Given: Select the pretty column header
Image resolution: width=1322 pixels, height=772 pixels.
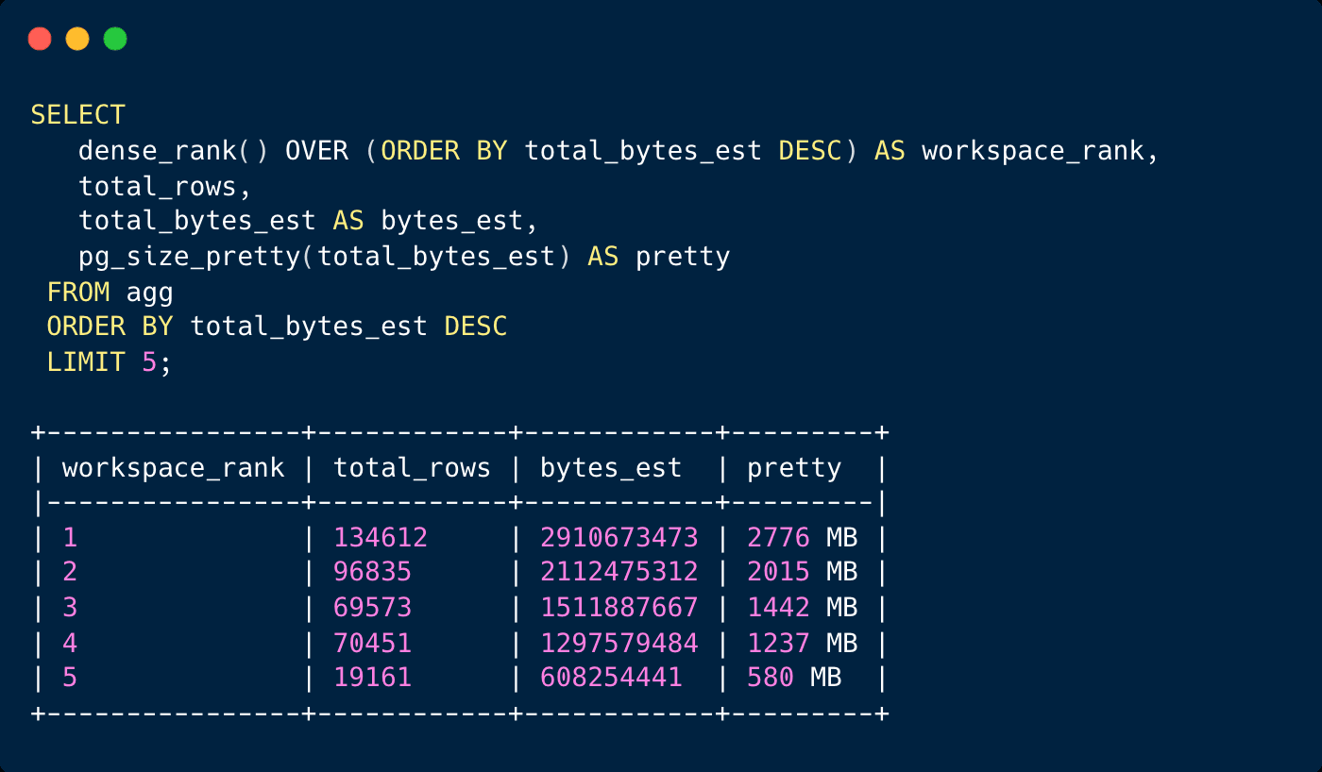Looking at the screenshot, I should click(793, 467).
